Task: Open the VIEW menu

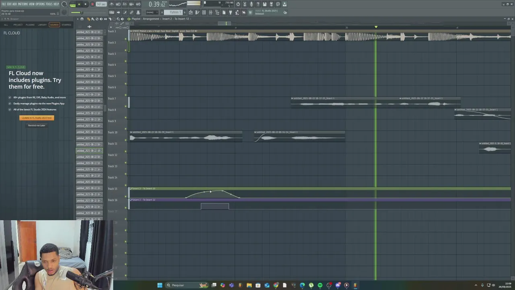Action: [x=32, y=4]
